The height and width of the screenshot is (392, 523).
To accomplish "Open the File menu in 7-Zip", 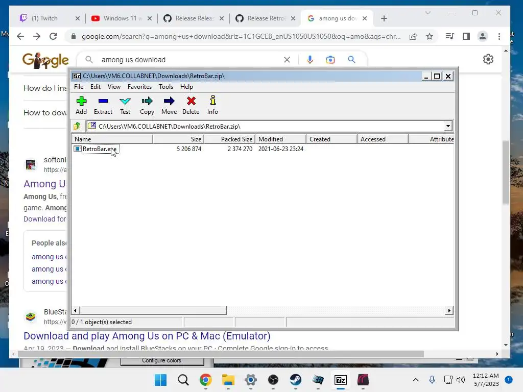I will (x=79, y=87).
